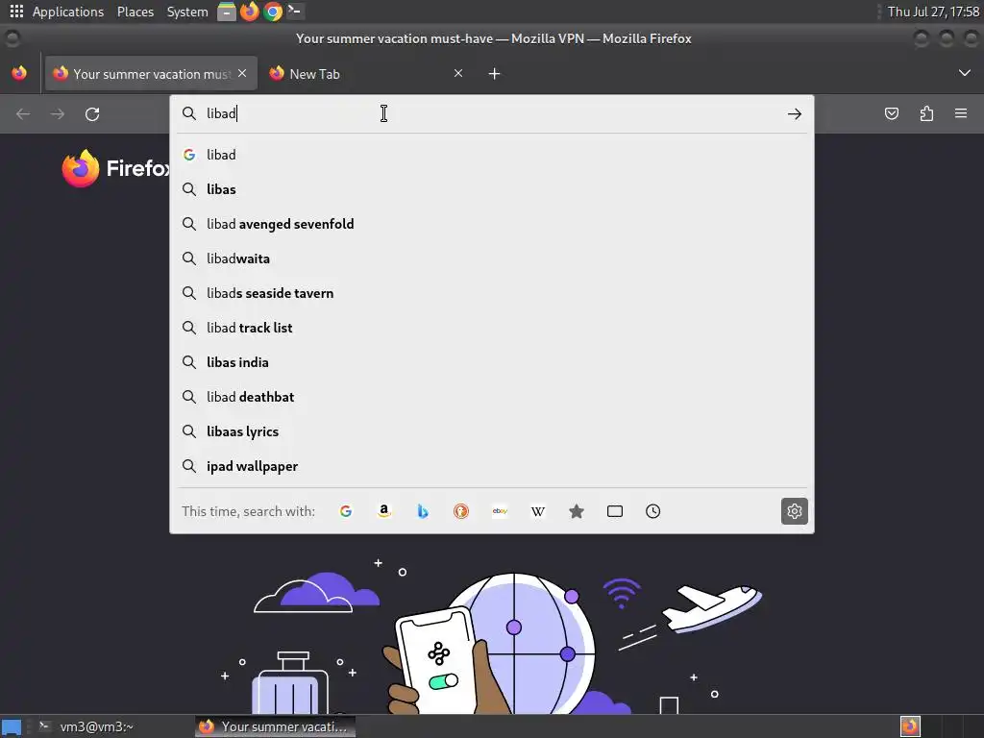
Task: Search with DuckDuckGo engine icon
Action: tap(461, 511)
